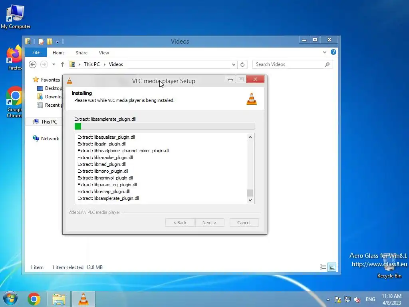
Task: Switch to large icons view
Action: point(332,267)
